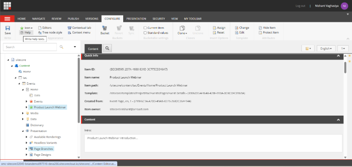Click Protect Item attribute
The image size is (352, 167).
(x=269, y=33)
